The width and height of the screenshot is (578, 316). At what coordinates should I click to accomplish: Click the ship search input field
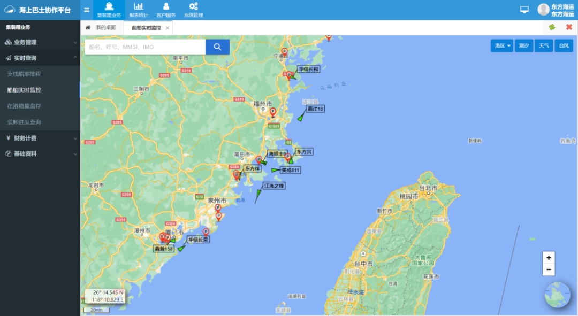click(145, 47)
